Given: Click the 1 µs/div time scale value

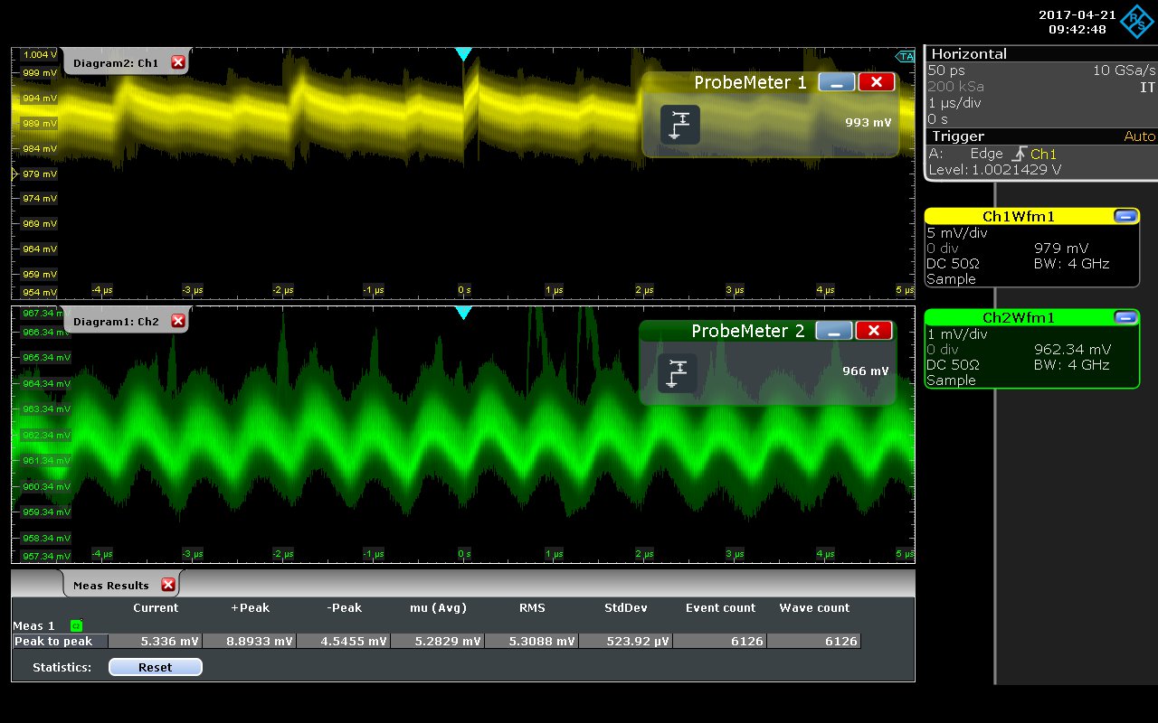Looking at the screenshot, I should point(954,103).
